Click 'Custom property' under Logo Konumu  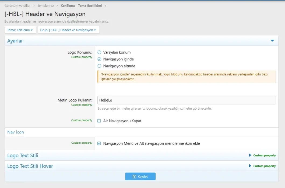click(81, 57)
